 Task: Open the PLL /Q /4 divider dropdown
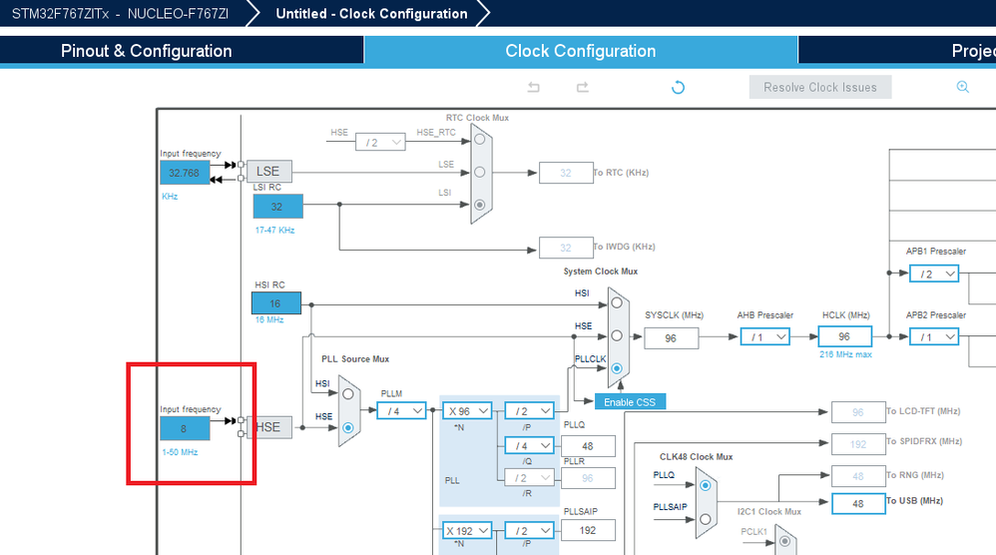click(x=529, y=445)
